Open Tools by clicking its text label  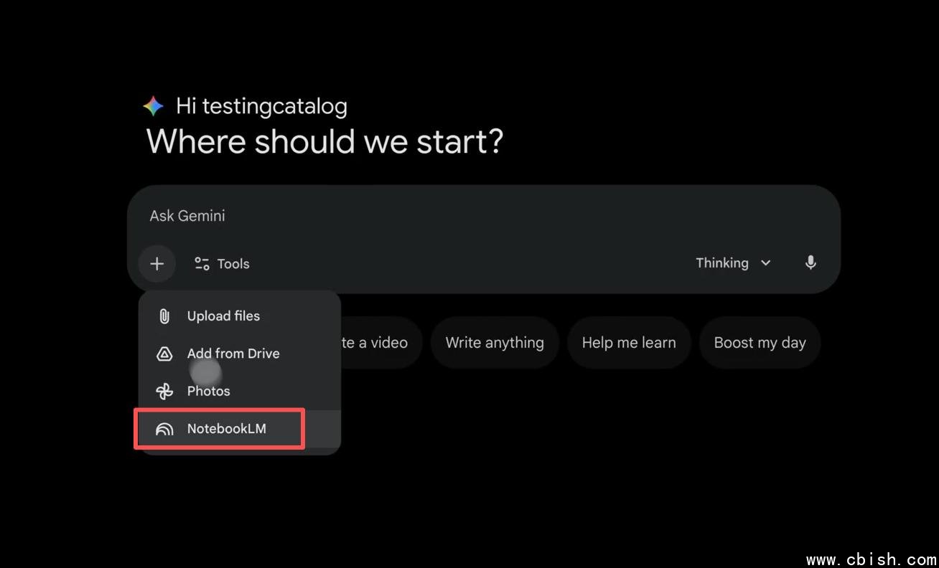click(x=233, y=264)
